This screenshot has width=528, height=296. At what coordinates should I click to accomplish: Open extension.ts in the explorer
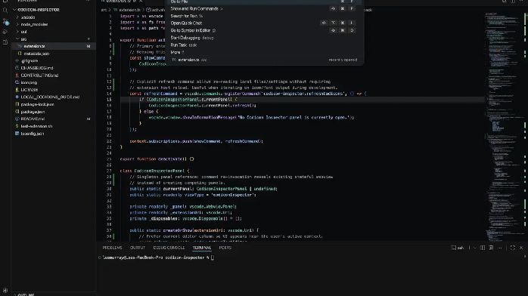click(54, 46)
